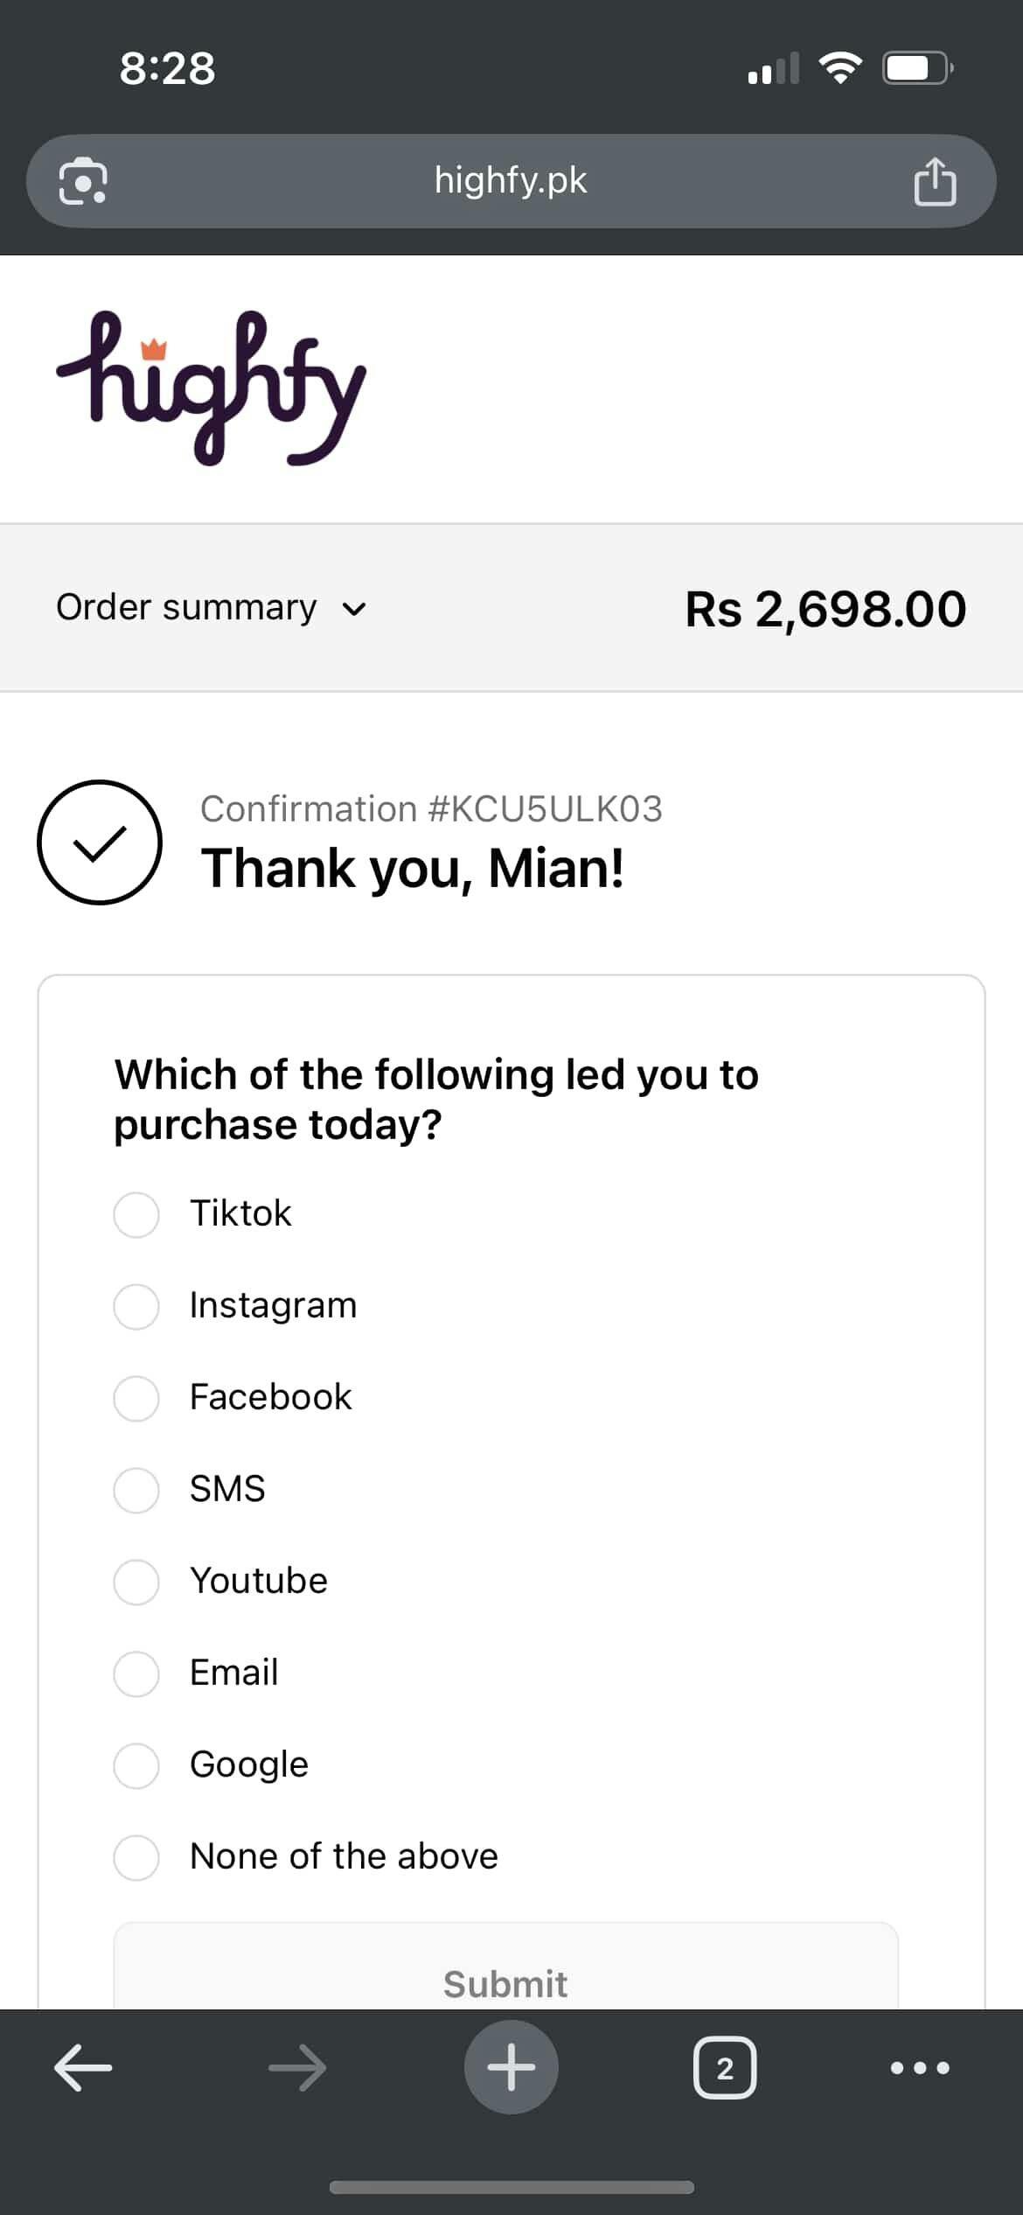Expand the Order summary section
The height and width of the screenshot is (2215, 1023).
click(186, 608)
